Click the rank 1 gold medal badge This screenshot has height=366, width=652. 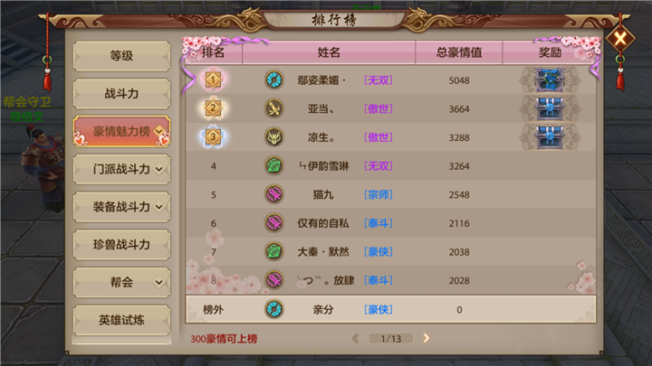tap(213, 80)
